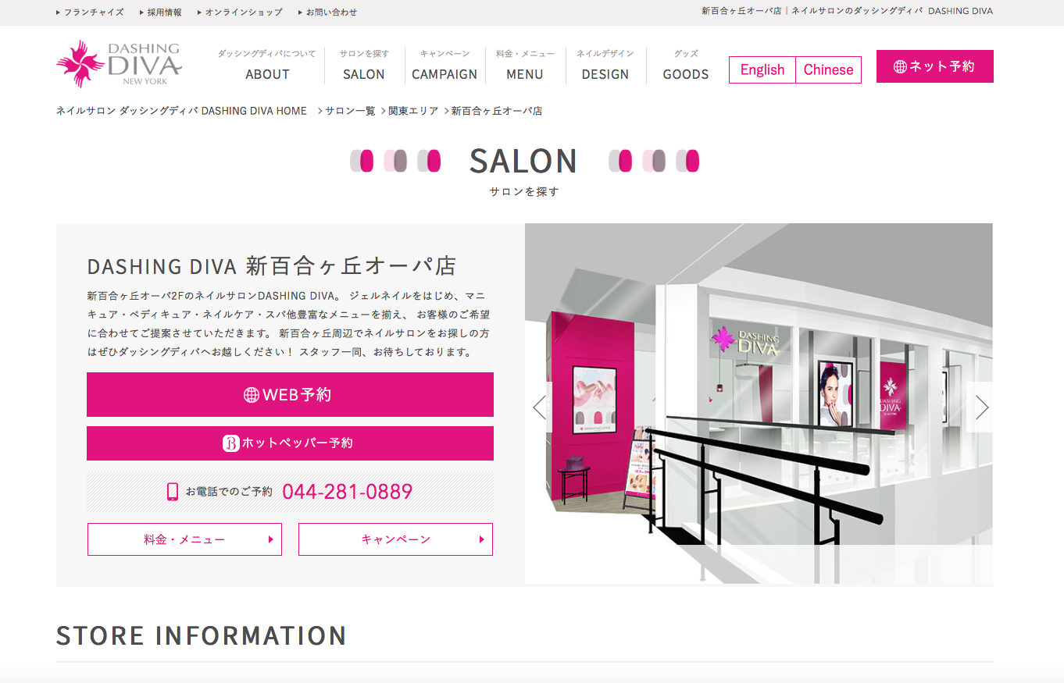Screen dimensions: 1064x683
Task: Click the WEB予約 button
Action: click(x=290, y=394)
